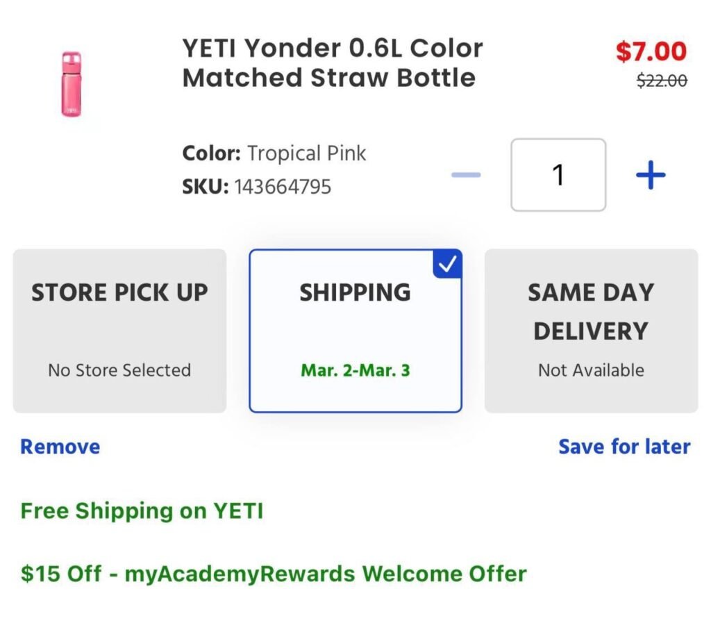The height and width of the screenshot is (623, 711).
Task: Click the quantity input field
Action: tap(558, 175)
